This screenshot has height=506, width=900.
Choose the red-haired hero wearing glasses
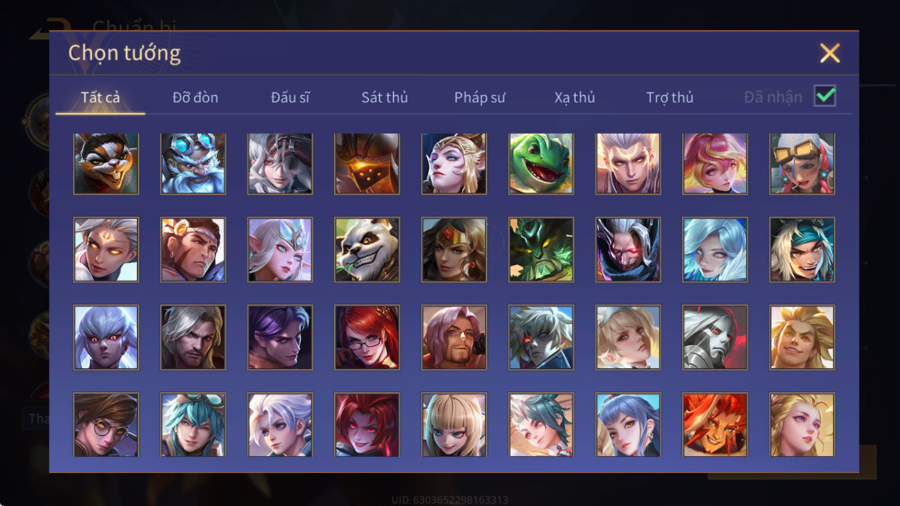(367, 338)
